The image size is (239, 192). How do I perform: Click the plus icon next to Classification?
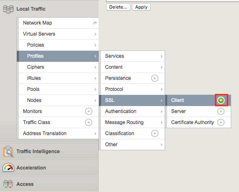(x=155, y=133)
